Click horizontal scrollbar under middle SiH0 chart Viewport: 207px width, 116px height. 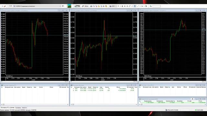coord(104,82)
